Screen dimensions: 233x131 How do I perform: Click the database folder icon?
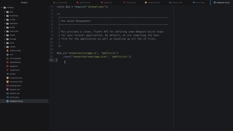pos(8,23)
